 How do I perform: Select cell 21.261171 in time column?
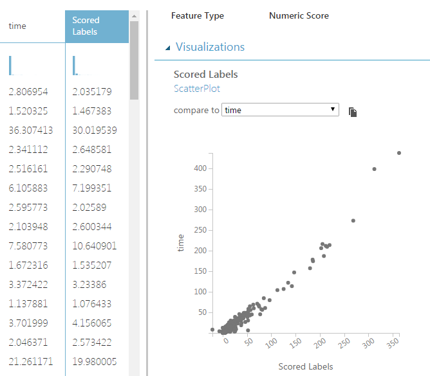tap(31, 361)
